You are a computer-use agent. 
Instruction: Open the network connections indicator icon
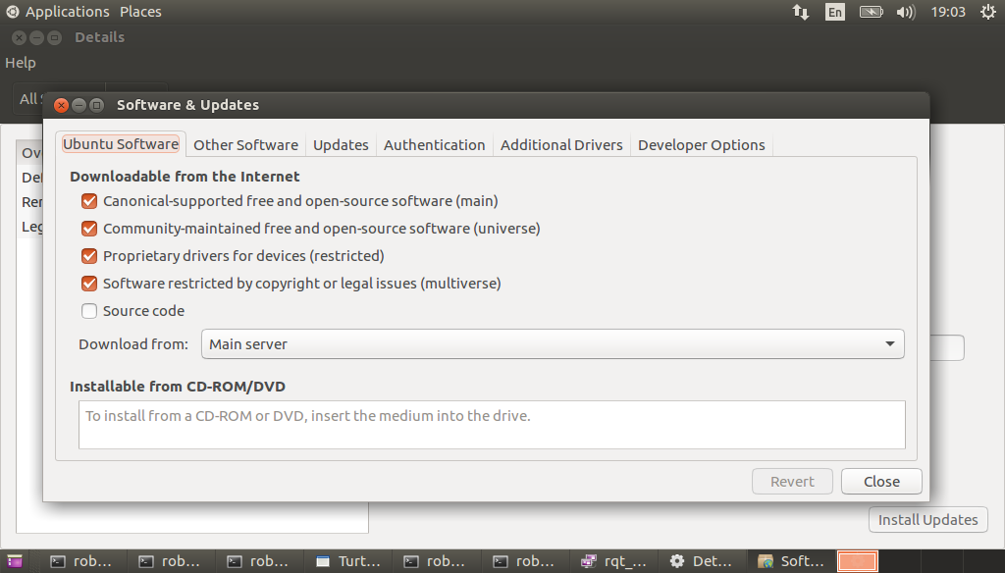pyautogui.click(x=801, y=12)
